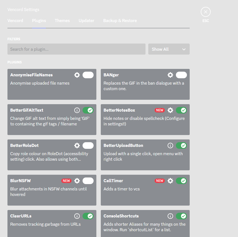This screenshot has width=238, height=237.
Task: Click the NEW badge on CallTimer
Action: (x=160, y=181)
